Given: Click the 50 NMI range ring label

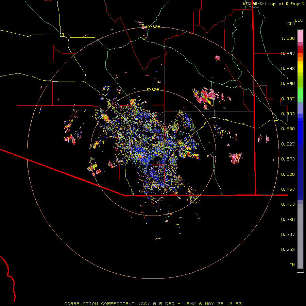Looking at the screenshot, I should (x=153, y=90).
